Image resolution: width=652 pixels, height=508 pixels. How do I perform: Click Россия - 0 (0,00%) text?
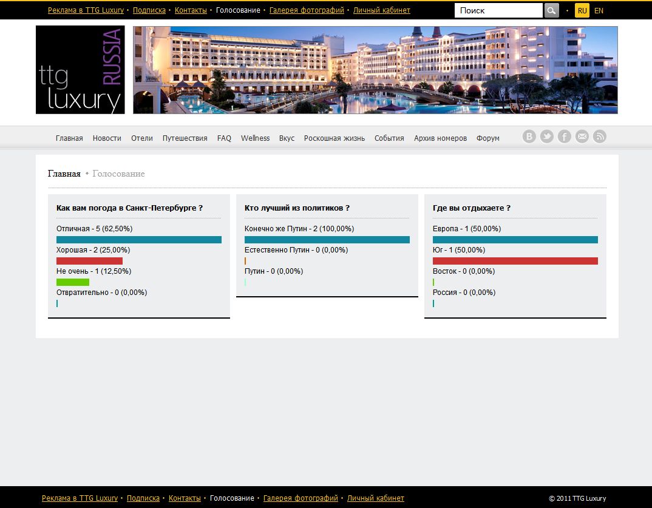[464, 293]
